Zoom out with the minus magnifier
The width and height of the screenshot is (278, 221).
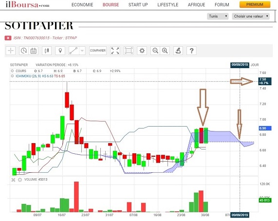[x=155, y=51]
